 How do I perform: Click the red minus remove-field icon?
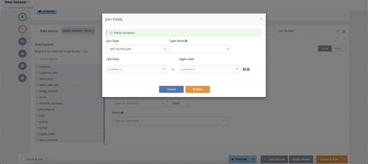click(x=248, y=69)
